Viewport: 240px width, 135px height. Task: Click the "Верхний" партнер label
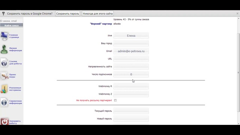pos(101,24)
